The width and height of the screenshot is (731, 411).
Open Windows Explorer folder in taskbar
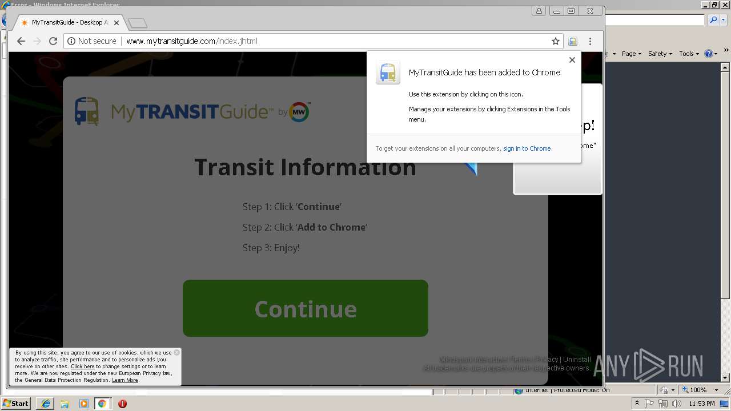[x=65, y=404]
